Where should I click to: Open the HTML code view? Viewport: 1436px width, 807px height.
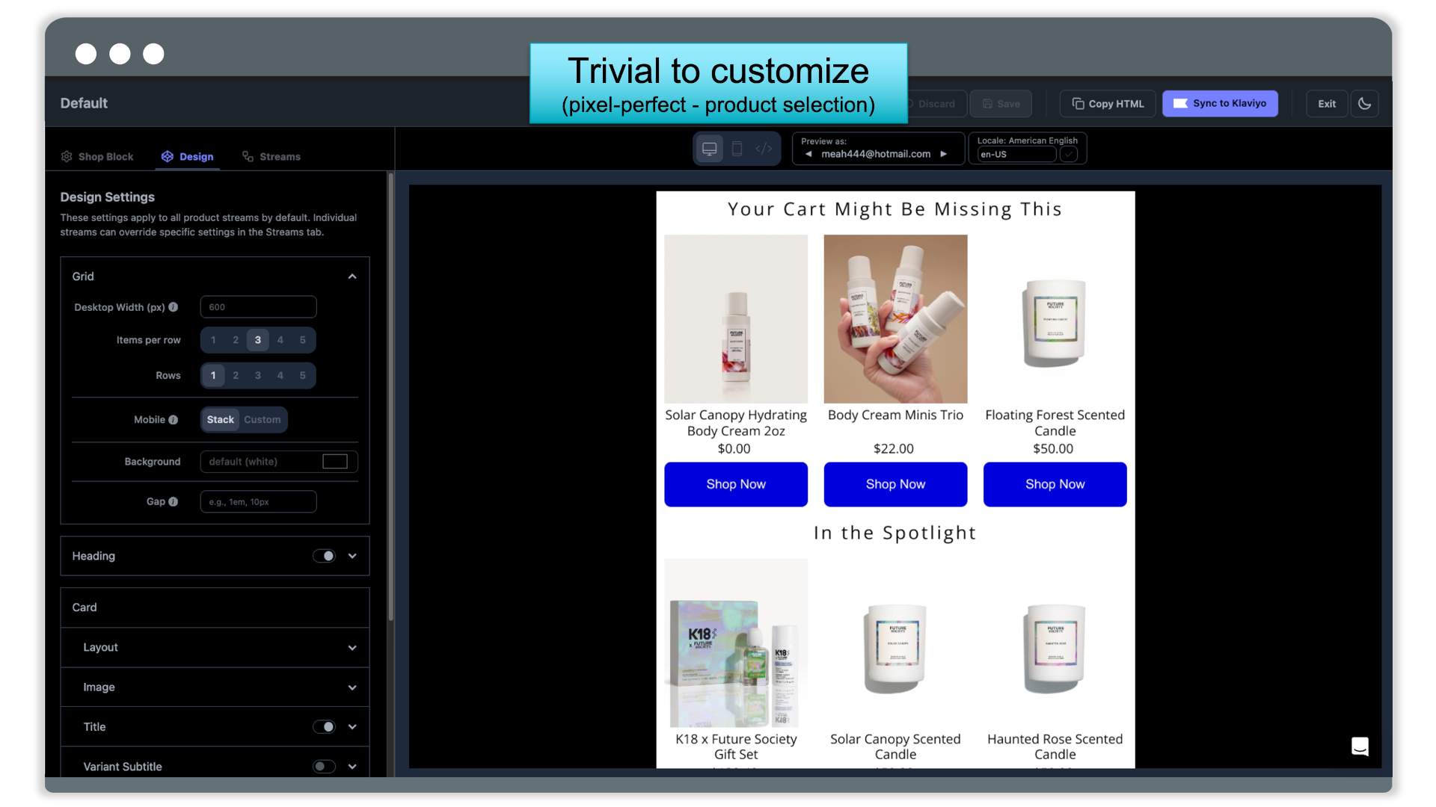764,149
